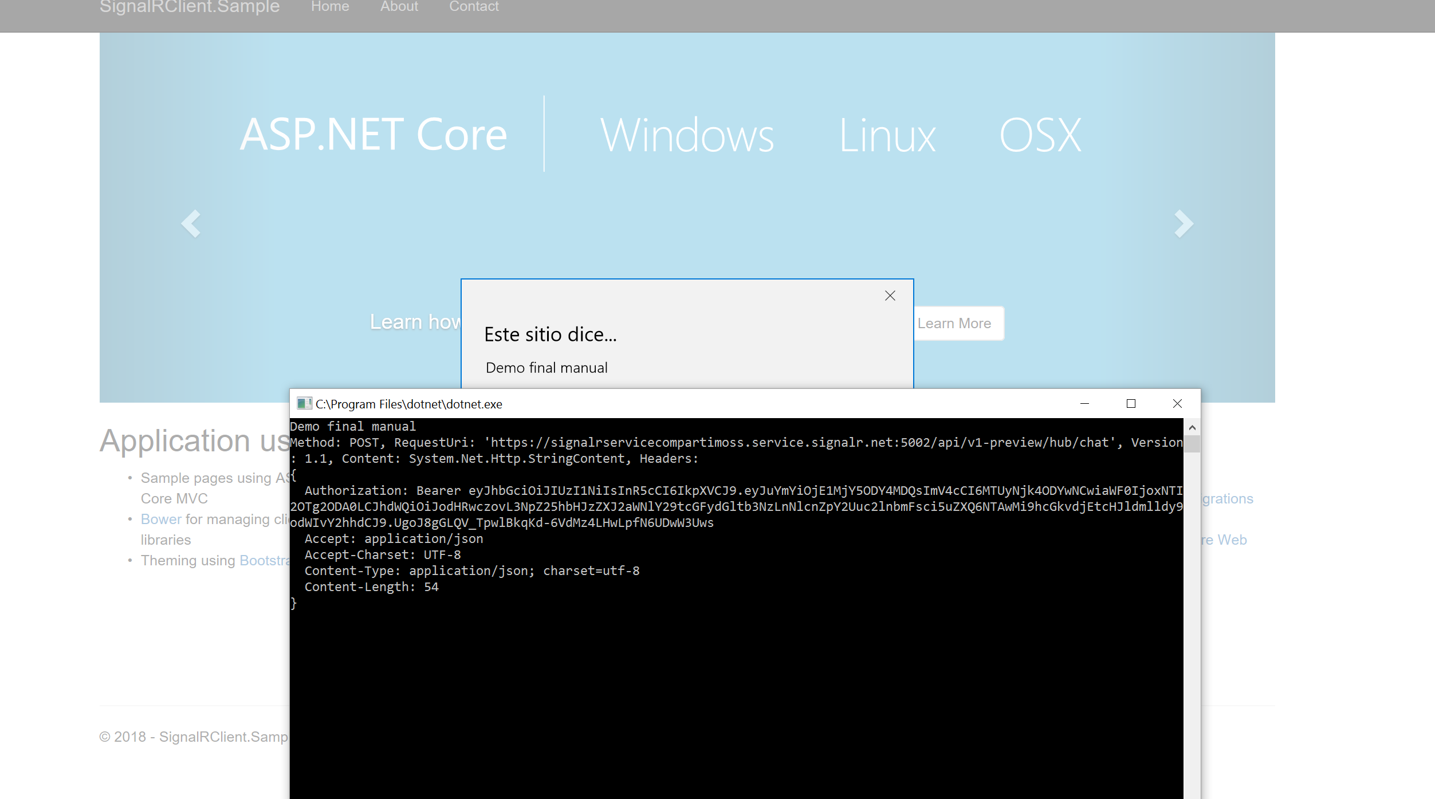Open the Bower link
Viewport: 1435px width, 799px height.
pyautogui.click(x=160, y=519)
